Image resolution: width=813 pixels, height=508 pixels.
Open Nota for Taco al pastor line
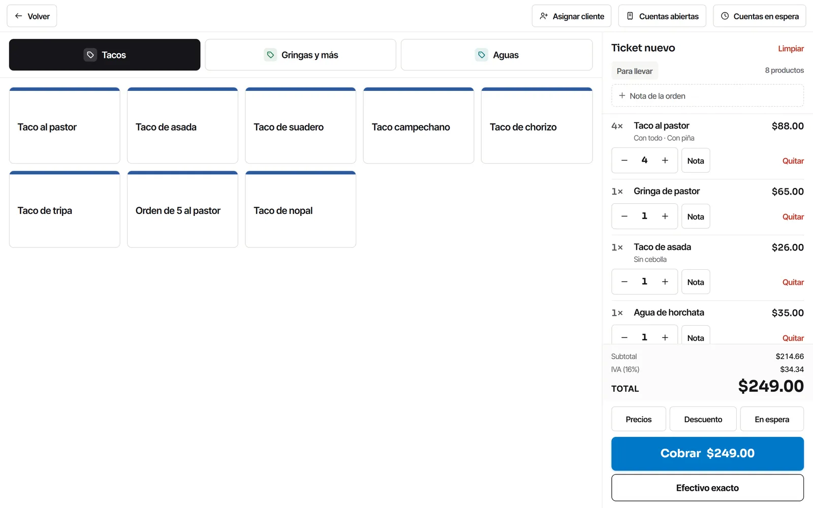(x=696, y=161)
